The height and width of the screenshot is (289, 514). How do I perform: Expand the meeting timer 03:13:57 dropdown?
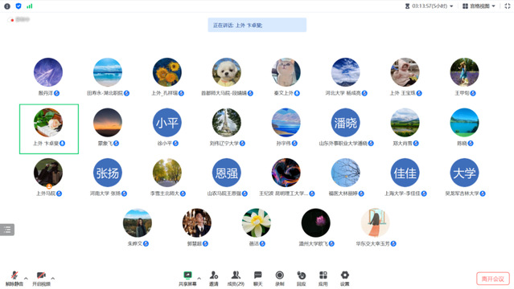[429, 6]
